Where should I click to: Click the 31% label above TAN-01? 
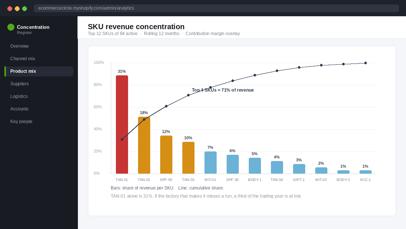tap(122, 71)
